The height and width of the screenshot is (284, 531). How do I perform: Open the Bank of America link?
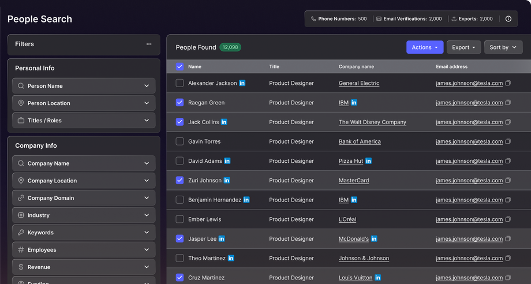point(360,141)
